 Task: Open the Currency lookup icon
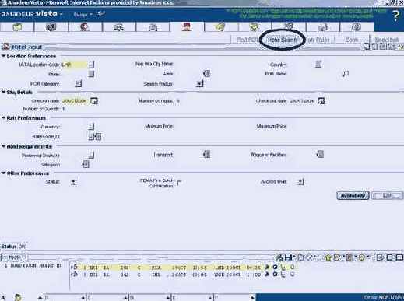pyautogui.click(x=91, y=127)
